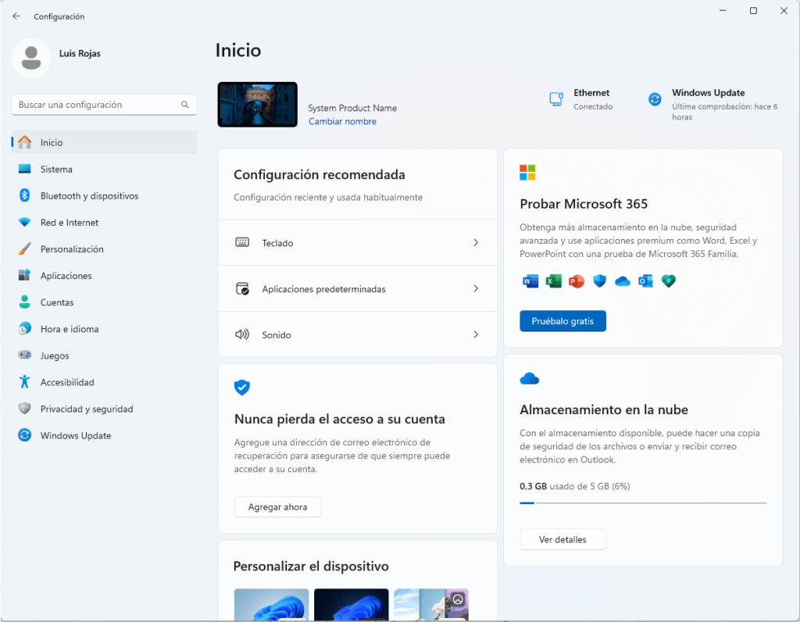This screenshot has height=622, width=800.
Task: Click the cloud storage usage progress bar
Action: click(642, 503)
